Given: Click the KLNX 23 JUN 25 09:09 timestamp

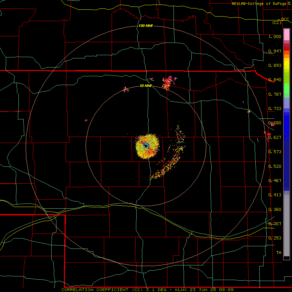Looking at the screenshot, I should [204, 290].
